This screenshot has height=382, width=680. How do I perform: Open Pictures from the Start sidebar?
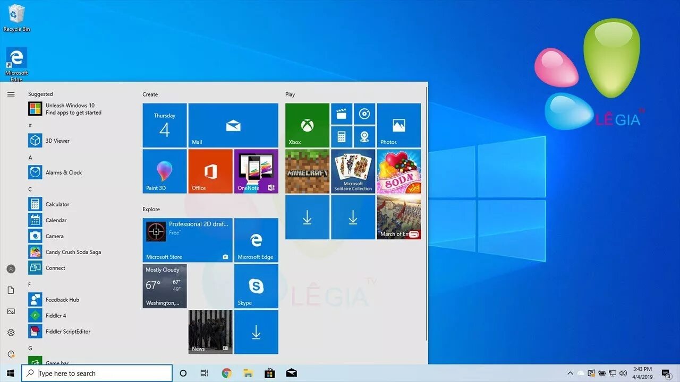pos(11,311)
